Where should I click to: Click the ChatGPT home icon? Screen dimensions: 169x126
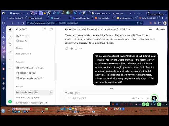point(10,29)
